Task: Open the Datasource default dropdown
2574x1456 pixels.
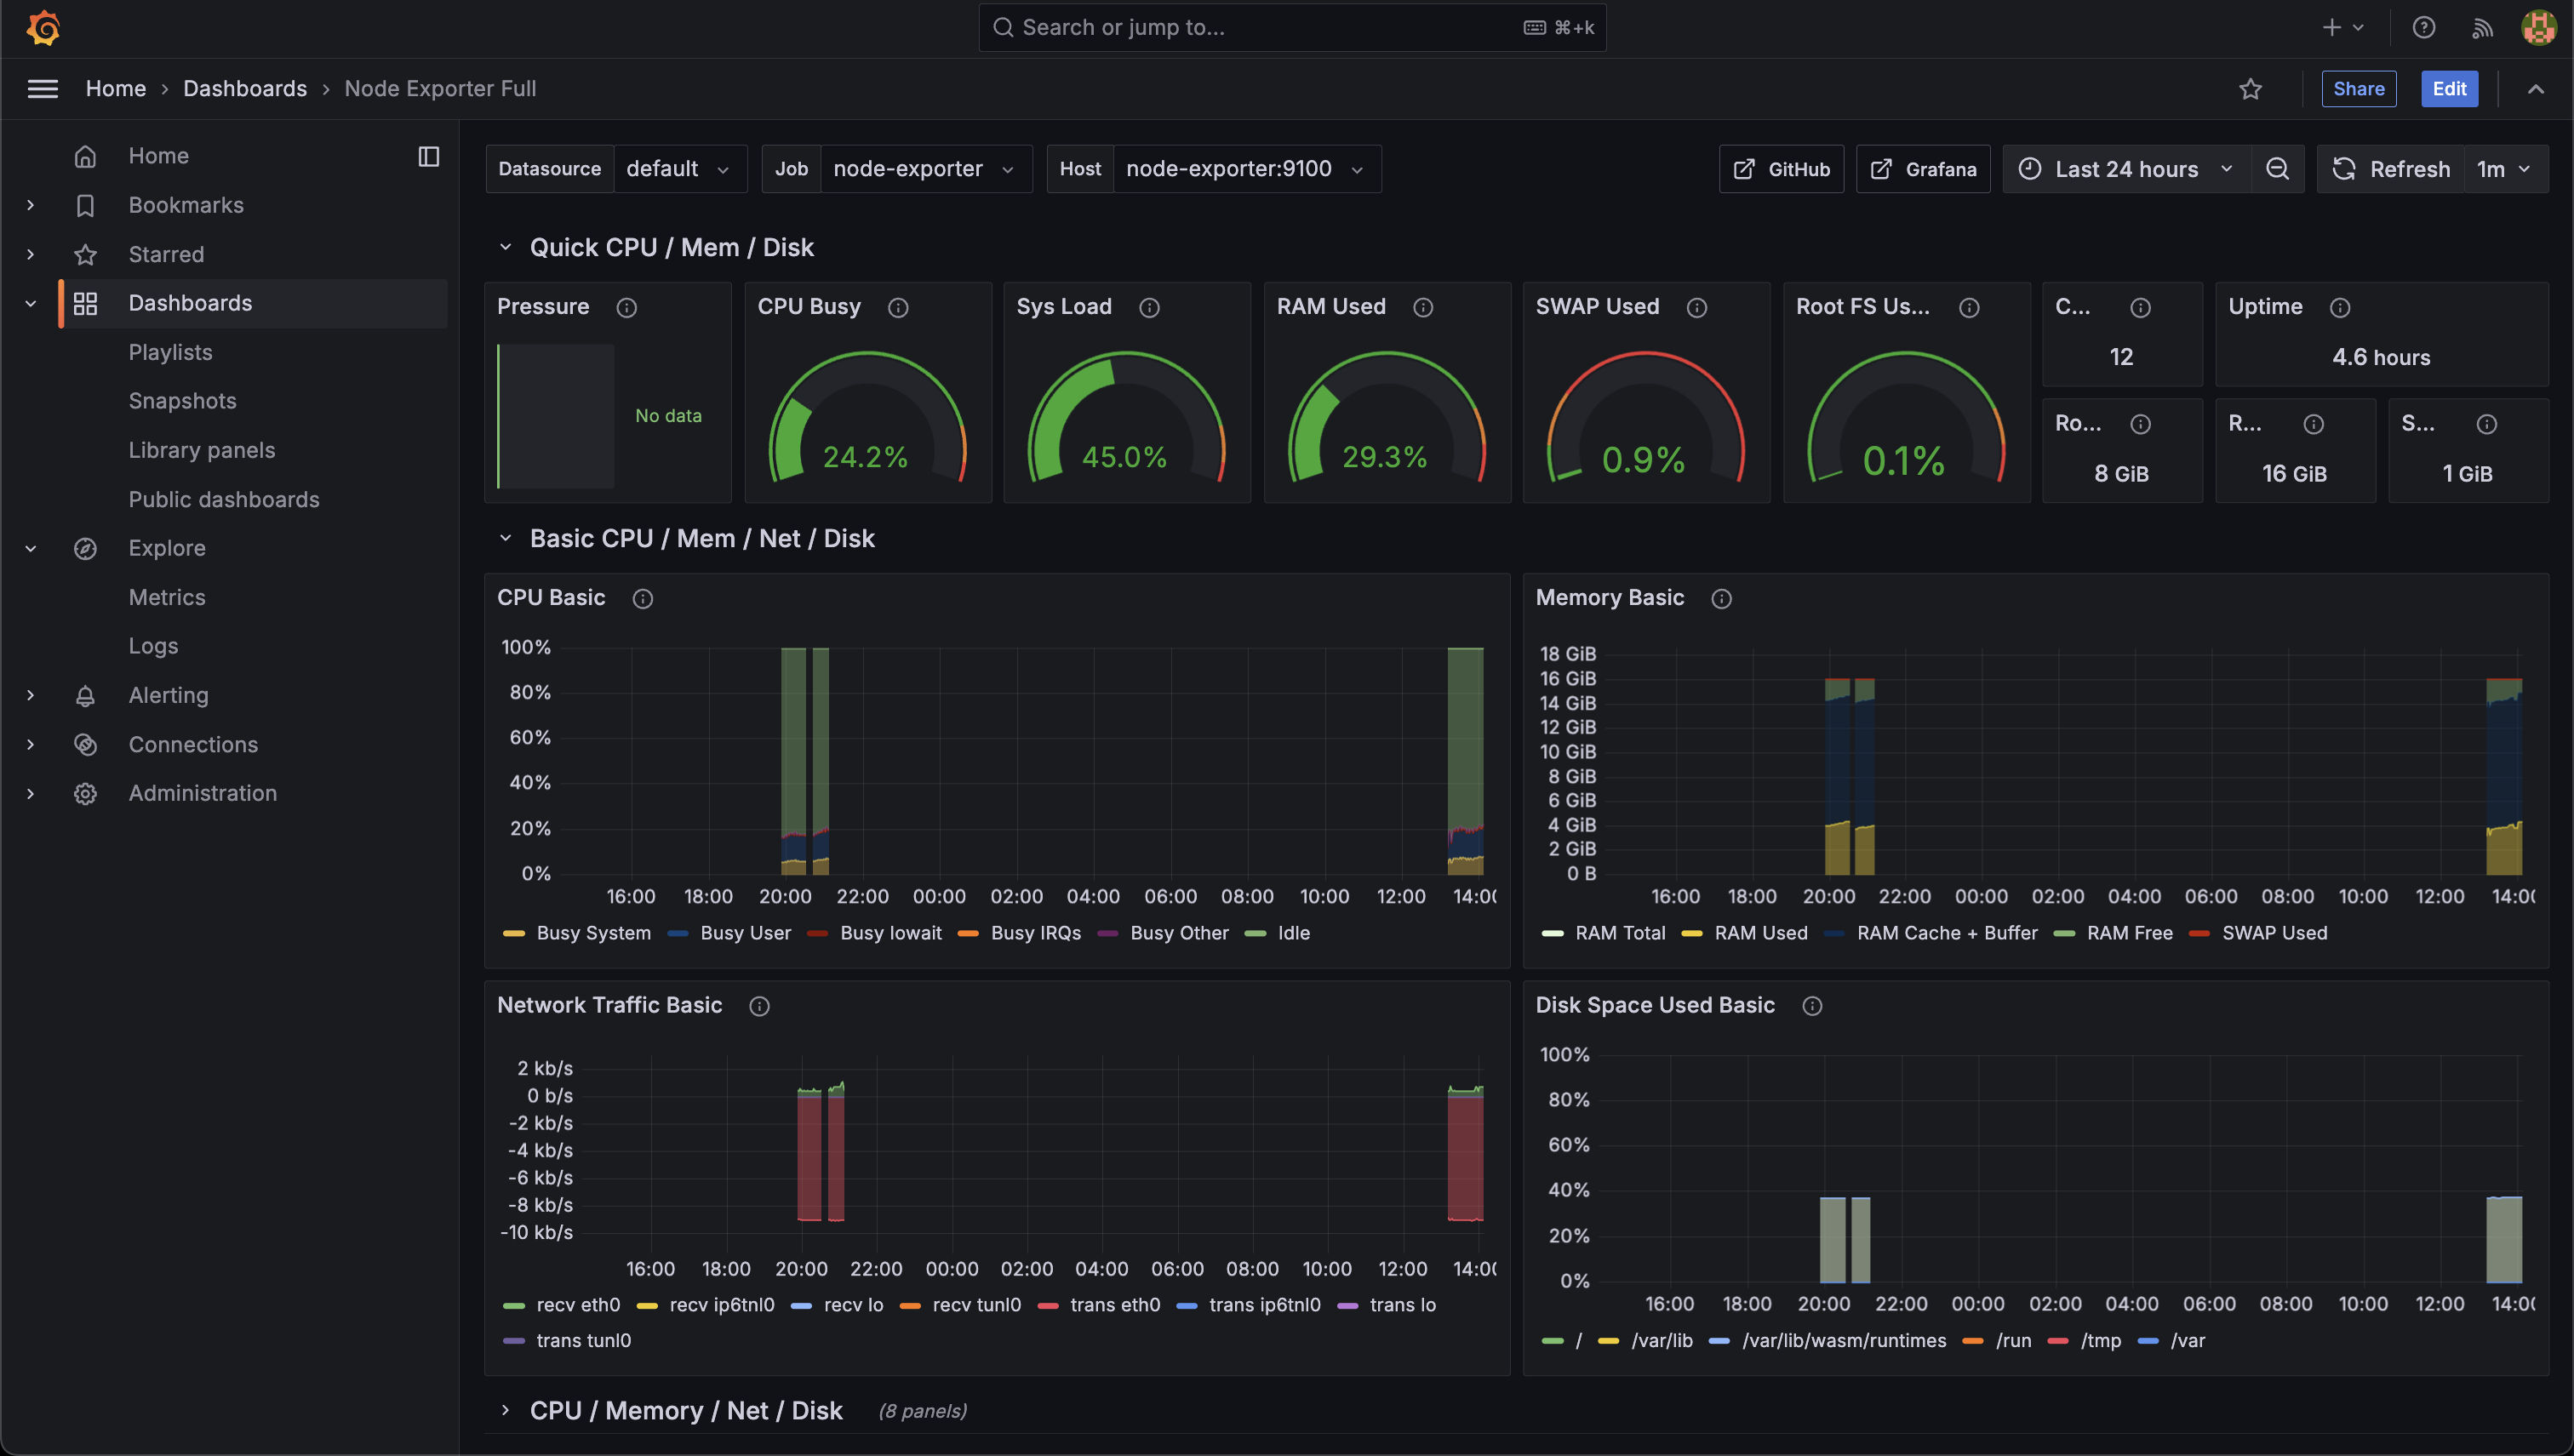Action: [x=680, y=168]
